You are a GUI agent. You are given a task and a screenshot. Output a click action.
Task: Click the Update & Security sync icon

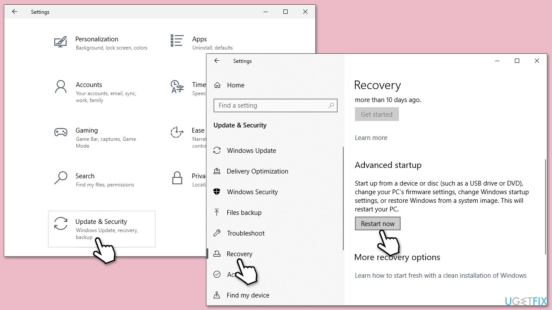(61, 223)
